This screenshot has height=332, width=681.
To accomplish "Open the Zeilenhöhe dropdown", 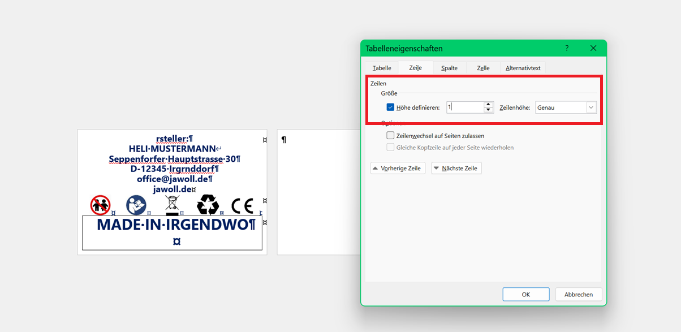I will click(x=591, y=107).
